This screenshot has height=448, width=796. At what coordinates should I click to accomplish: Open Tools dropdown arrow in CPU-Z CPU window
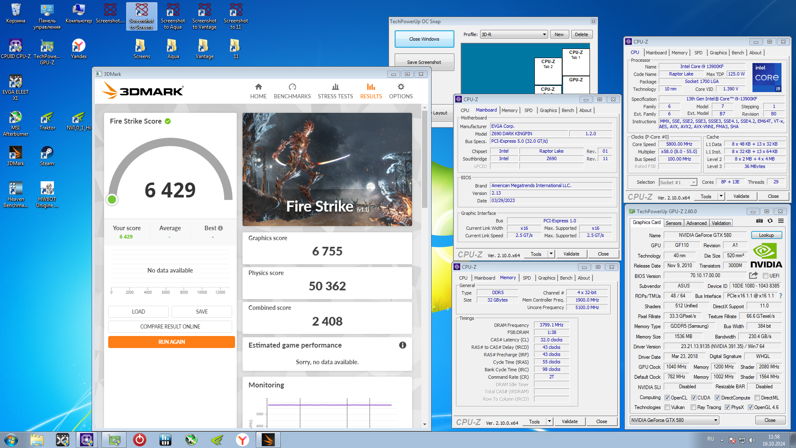pos(721,196)
